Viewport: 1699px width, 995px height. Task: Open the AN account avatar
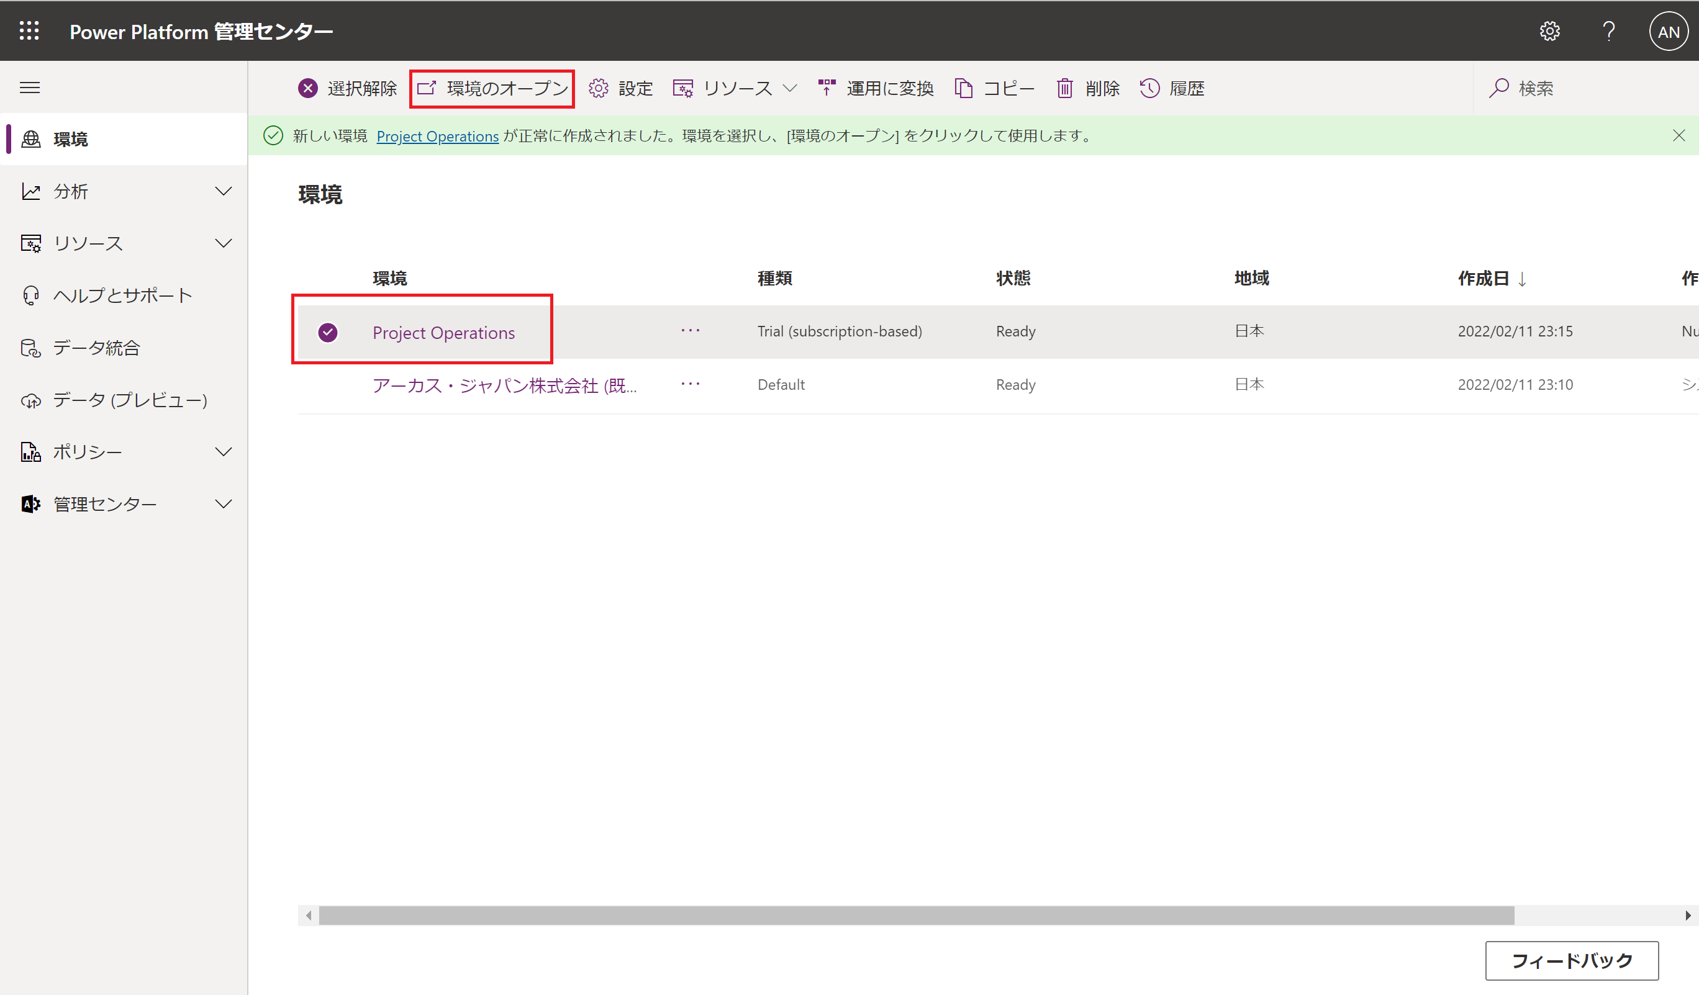[1668, 32]
